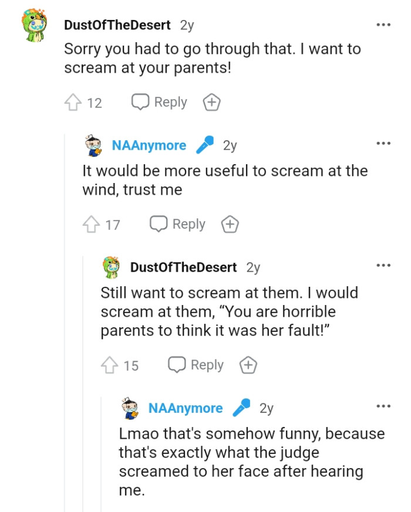
Task: Open the overflow menu on the top comment
Action: [x=383, y=23]
